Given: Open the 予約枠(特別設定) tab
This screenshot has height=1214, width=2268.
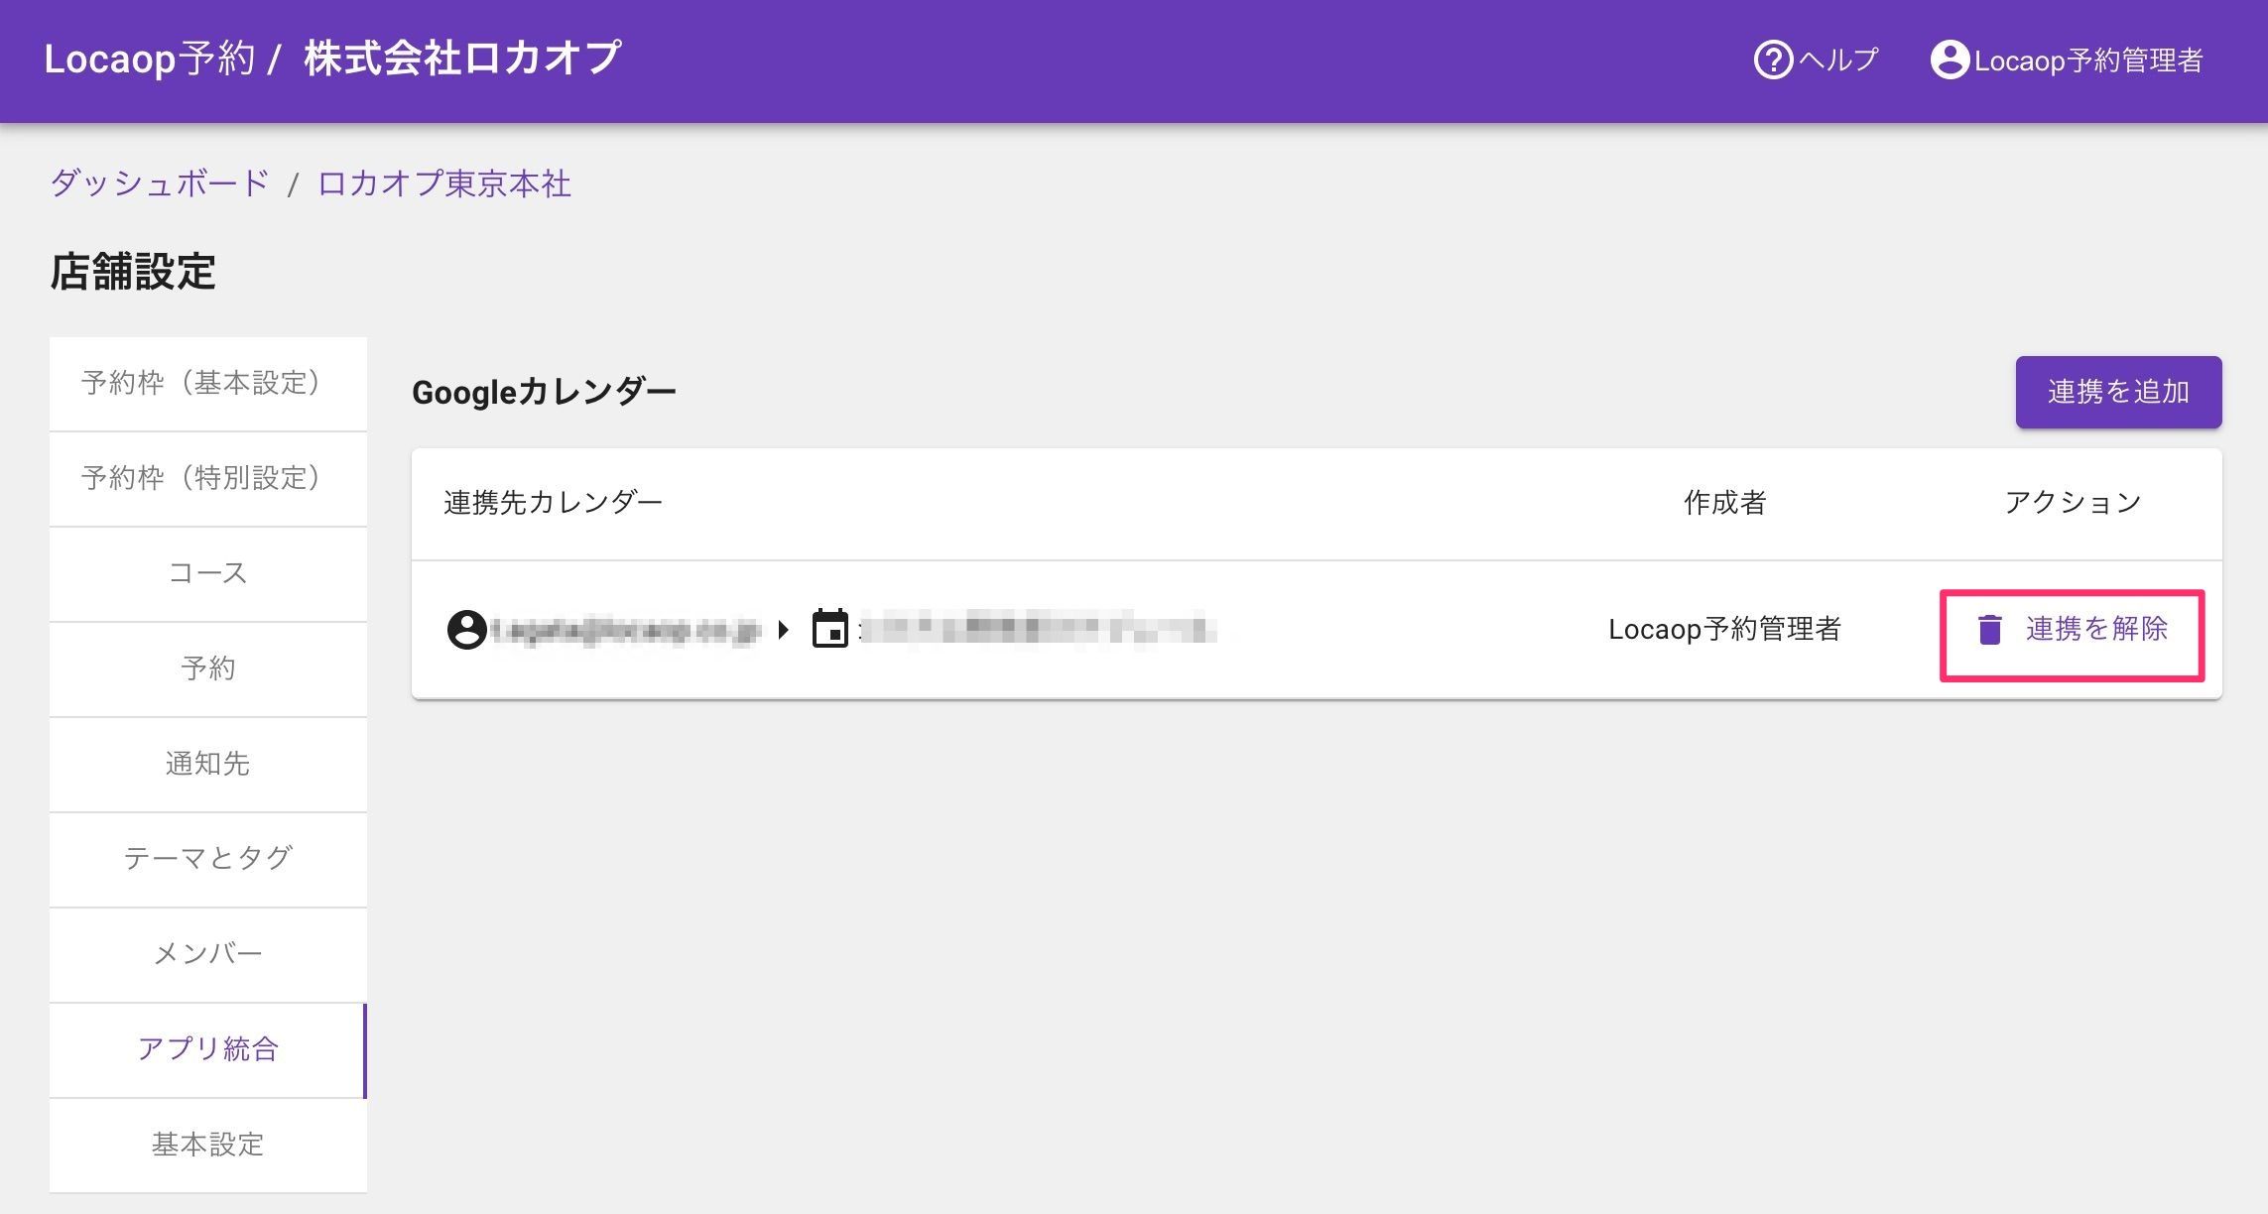Looking at the screenshot, I should coord(207,479).
